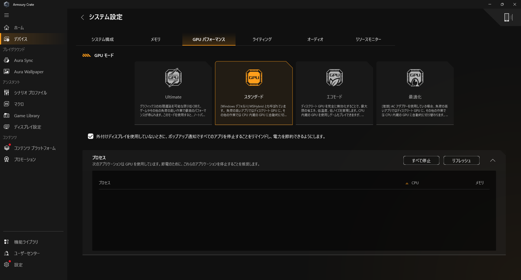Click the 設定 gear icon
Screen dimensions: 521x280
click(x=7, y=265)
